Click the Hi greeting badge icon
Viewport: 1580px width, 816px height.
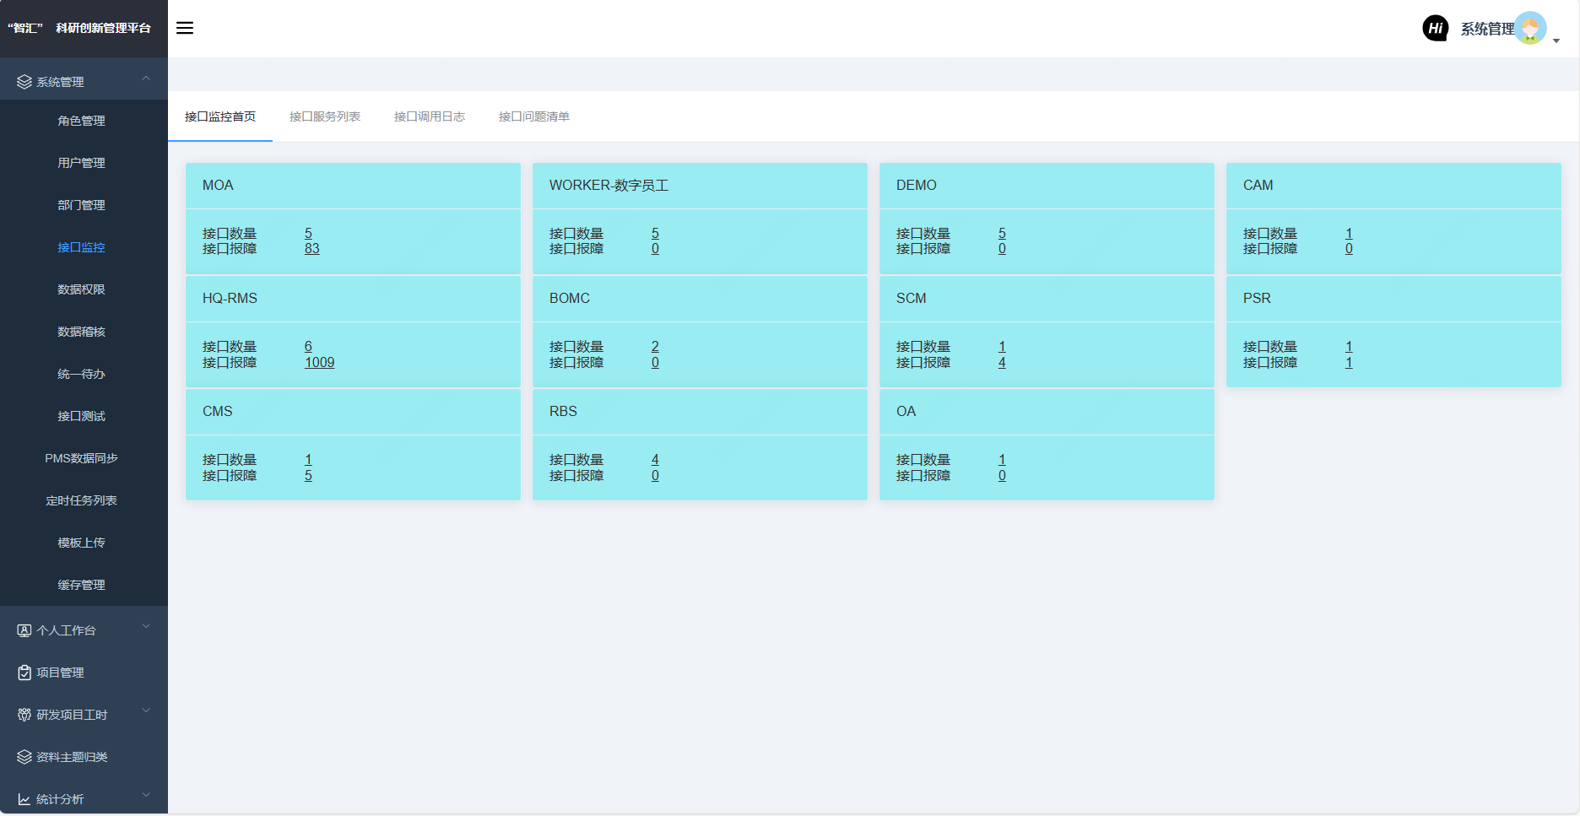[1435, 28]
